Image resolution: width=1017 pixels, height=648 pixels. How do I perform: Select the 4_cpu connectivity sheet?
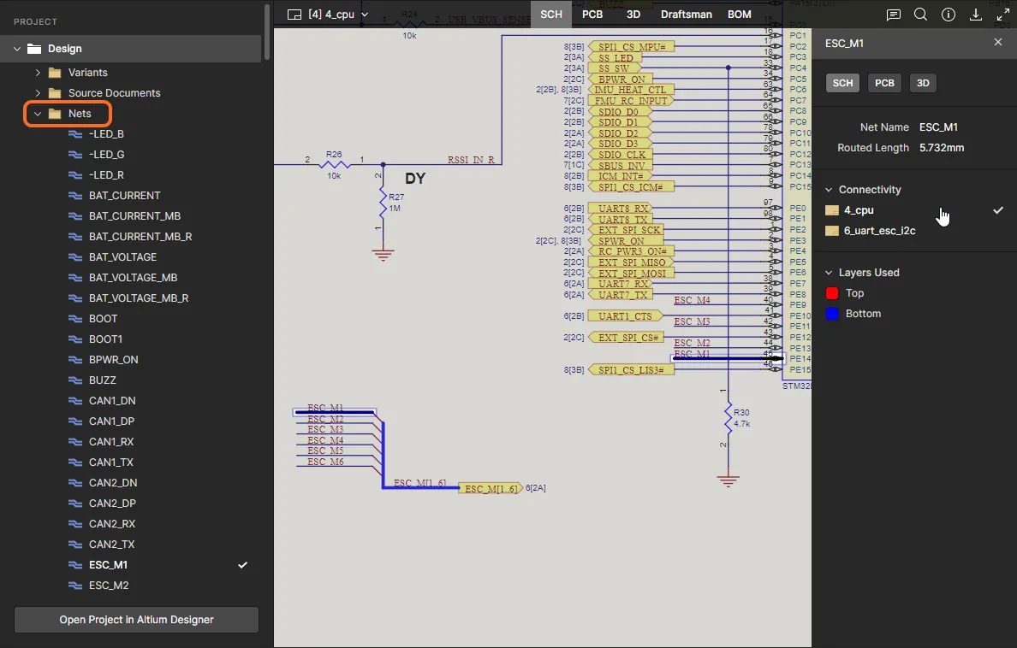(x=859, y=210)
